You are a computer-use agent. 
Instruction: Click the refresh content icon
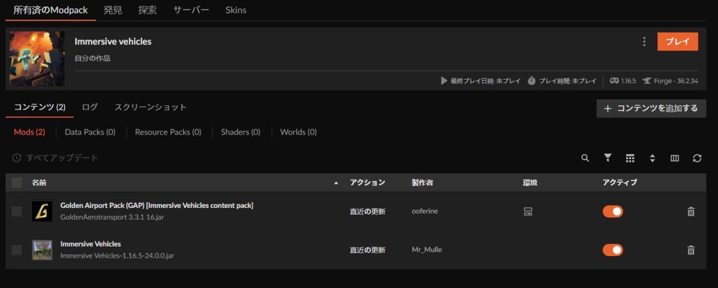[x=697, y=158]
